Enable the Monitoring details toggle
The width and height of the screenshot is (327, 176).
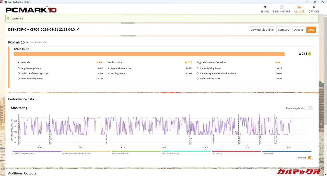(x=309, y=108)
